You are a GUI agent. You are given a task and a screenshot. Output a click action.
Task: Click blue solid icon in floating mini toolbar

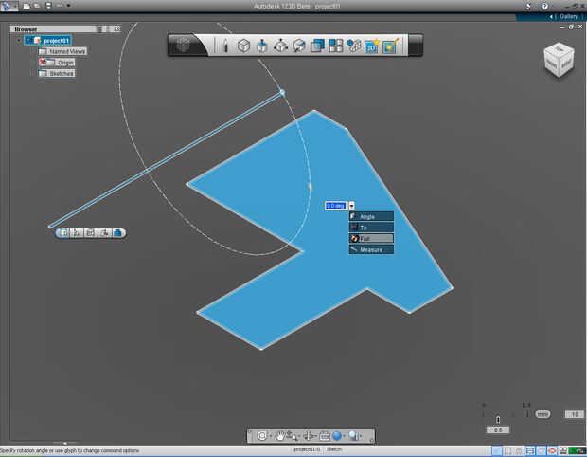coord(118,233)
